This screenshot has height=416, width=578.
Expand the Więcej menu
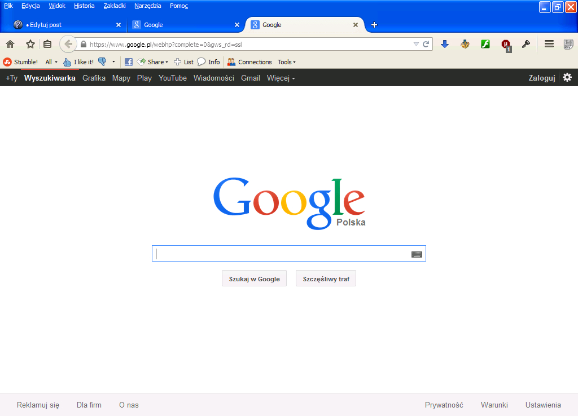(x=281, y=78)
